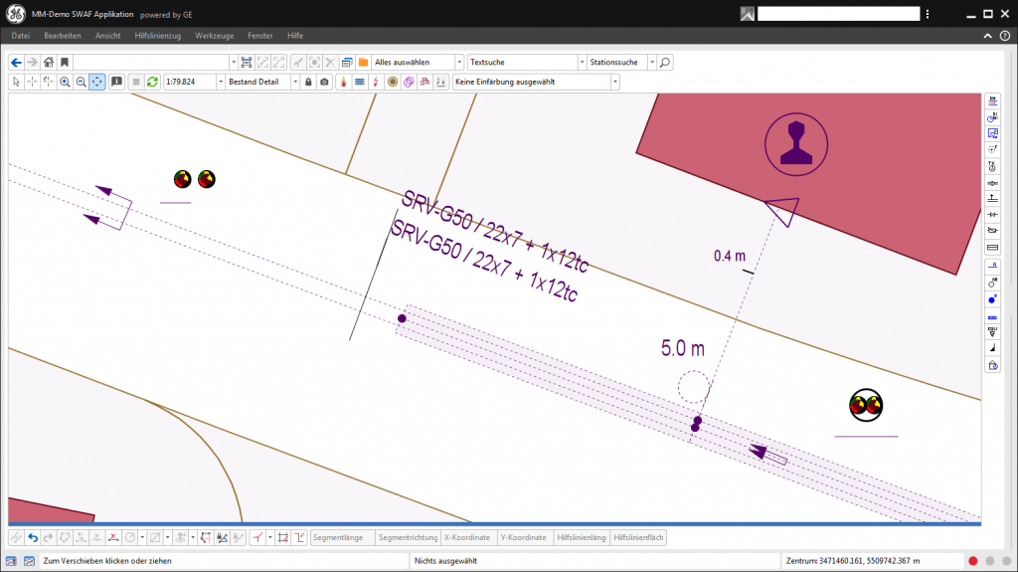Click the zoom out magnifier tool
Image resolution: width=1018 pixels, height=572 pixels.
81,82
